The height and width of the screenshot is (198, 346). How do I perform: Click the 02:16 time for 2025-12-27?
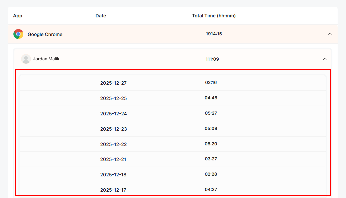[211, 83]
